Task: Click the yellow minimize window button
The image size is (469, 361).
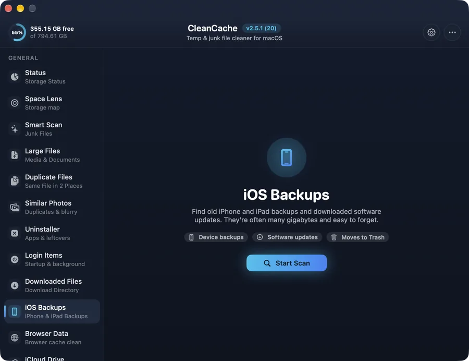Action: pos(20,8)
